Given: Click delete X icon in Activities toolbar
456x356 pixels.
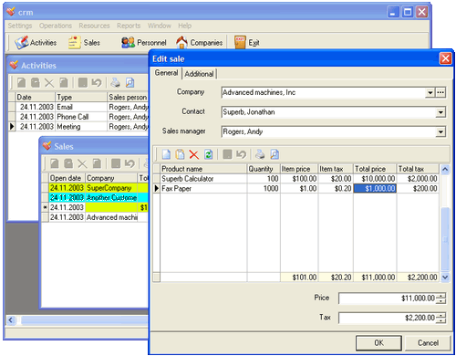Looking at the screenshot, I should 49,83.
